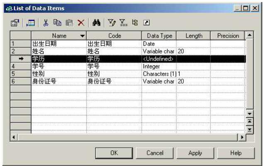
Task: Click the Cancel button
Action: pos(155,153)
